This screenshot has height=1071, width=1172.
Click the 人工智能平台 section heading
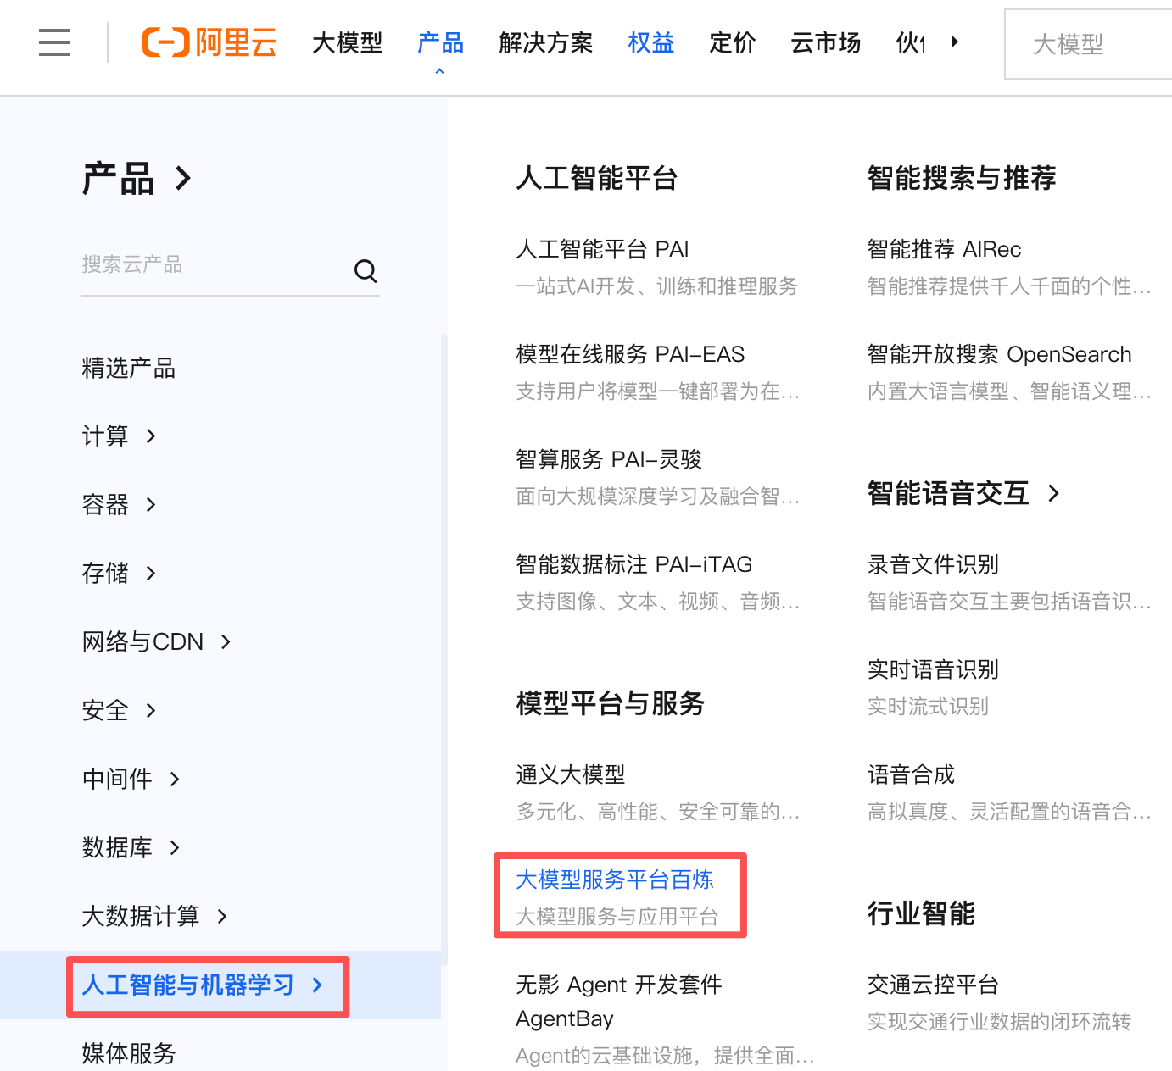(597, 178)
